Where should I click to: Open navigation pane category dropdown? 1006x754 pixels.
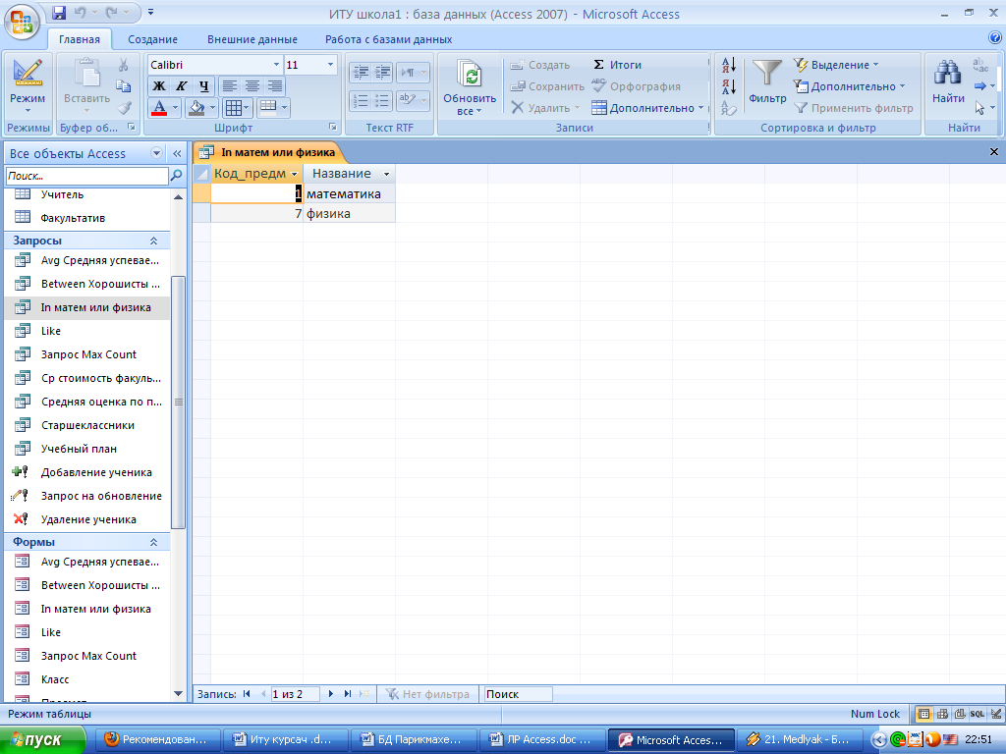coord(156,153)
